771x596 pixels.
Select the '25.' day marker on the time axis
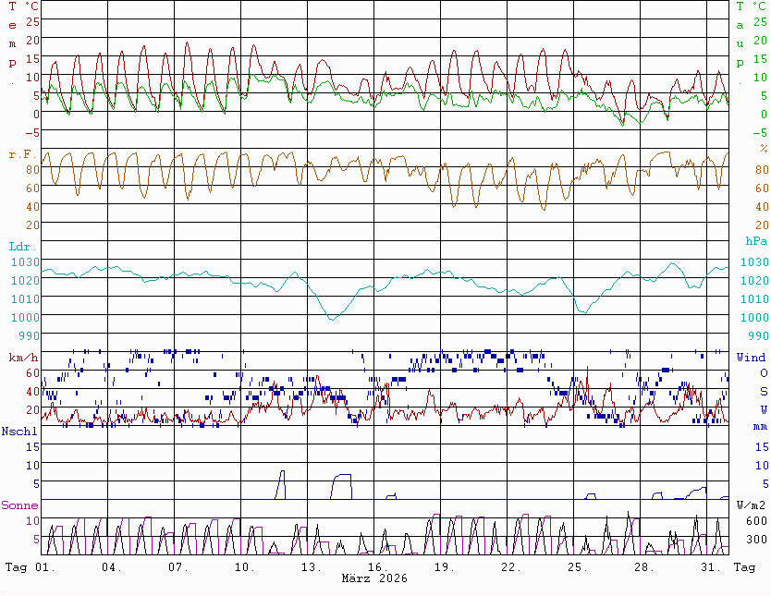point(577,567)
